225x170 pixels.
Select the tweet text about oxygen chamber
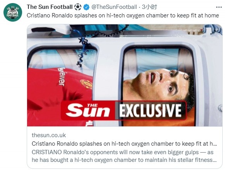point(123,15)
